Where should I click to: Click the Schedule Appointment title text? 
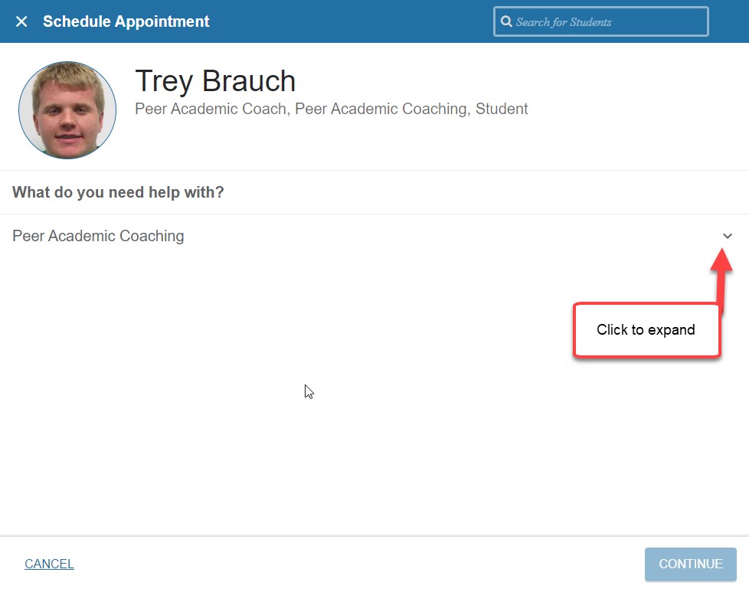pos(126,21)
